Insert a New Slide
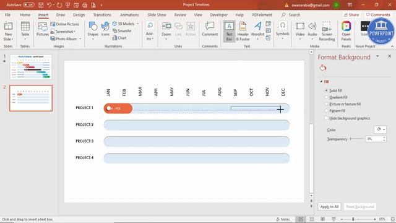396x223 pixels. 8,32
